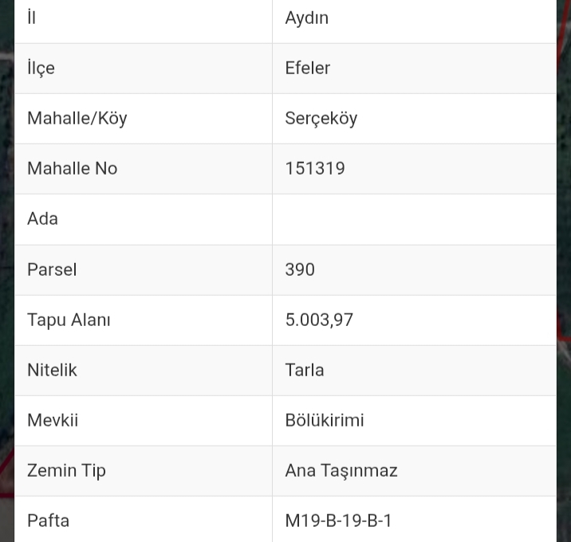Select the Serçeköy neighborhood value

click(x=321, y=118)
